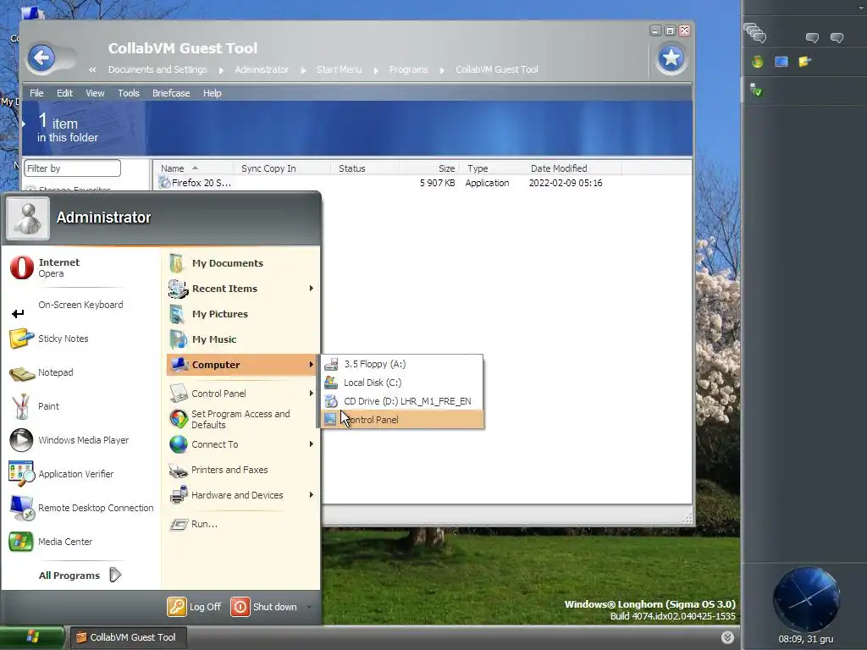Screen dimensions: 867x650
Task: Open the Help menu
Action: point(212,93)
